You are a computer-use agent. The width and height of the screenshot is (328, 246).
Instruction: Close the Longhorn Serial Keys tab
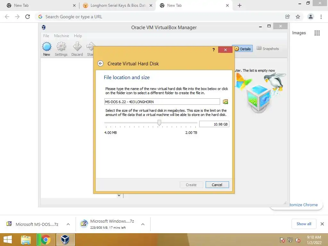click(151, 5)
